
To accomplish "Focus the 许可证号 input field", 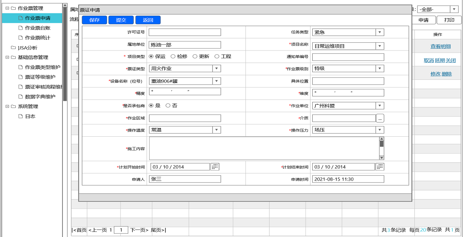I will (185, 32).
